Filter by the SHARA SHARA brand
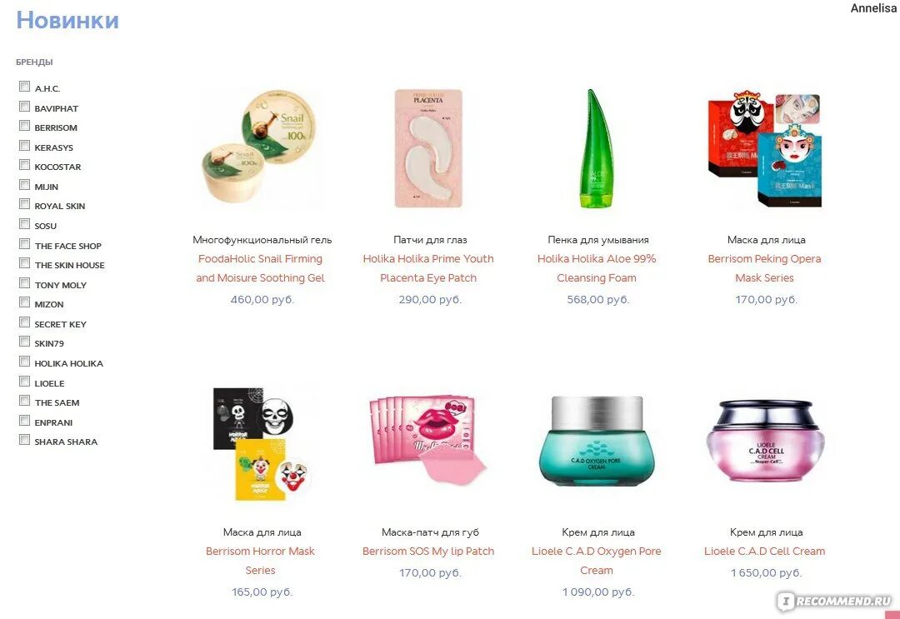This screenshot has width=900, height=619. click(25, 439)
